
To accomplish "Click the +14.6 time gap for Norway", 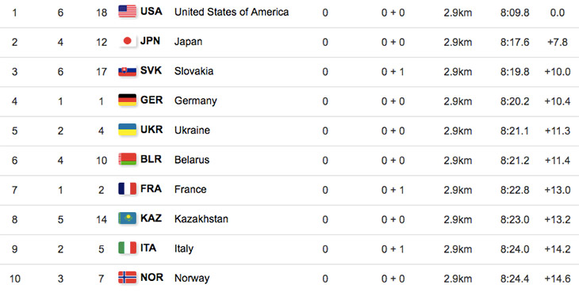I will (x=558, y=279).
